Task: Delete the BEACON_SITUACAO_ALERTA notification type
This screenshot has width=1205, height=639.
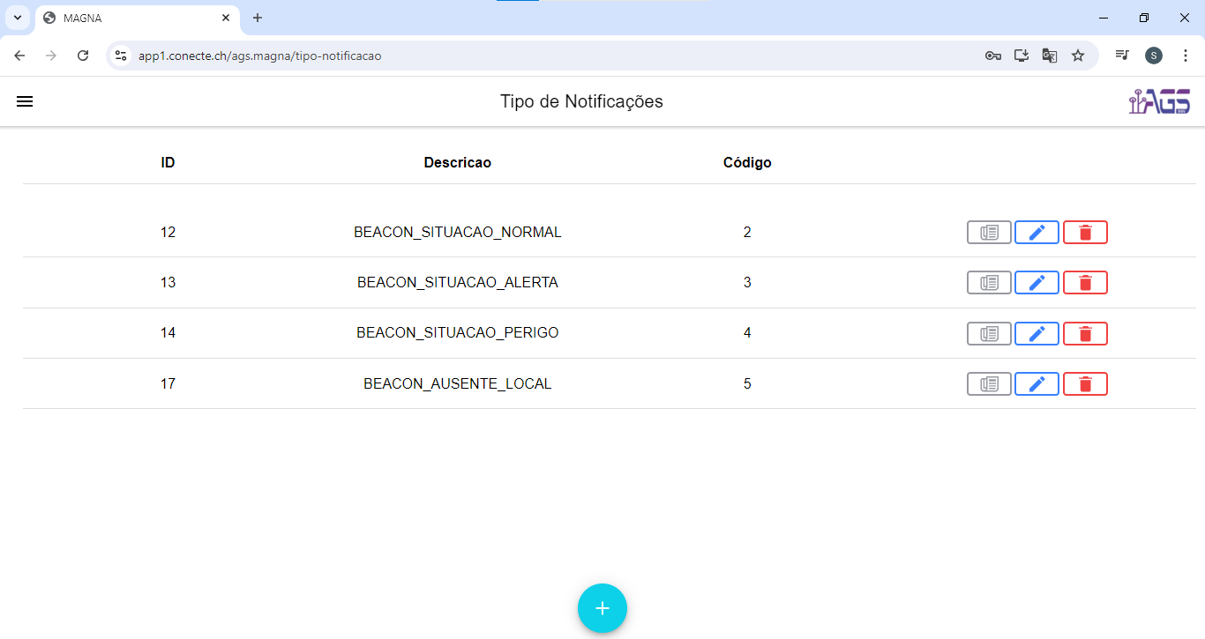Action: [x=1085, y=283]
